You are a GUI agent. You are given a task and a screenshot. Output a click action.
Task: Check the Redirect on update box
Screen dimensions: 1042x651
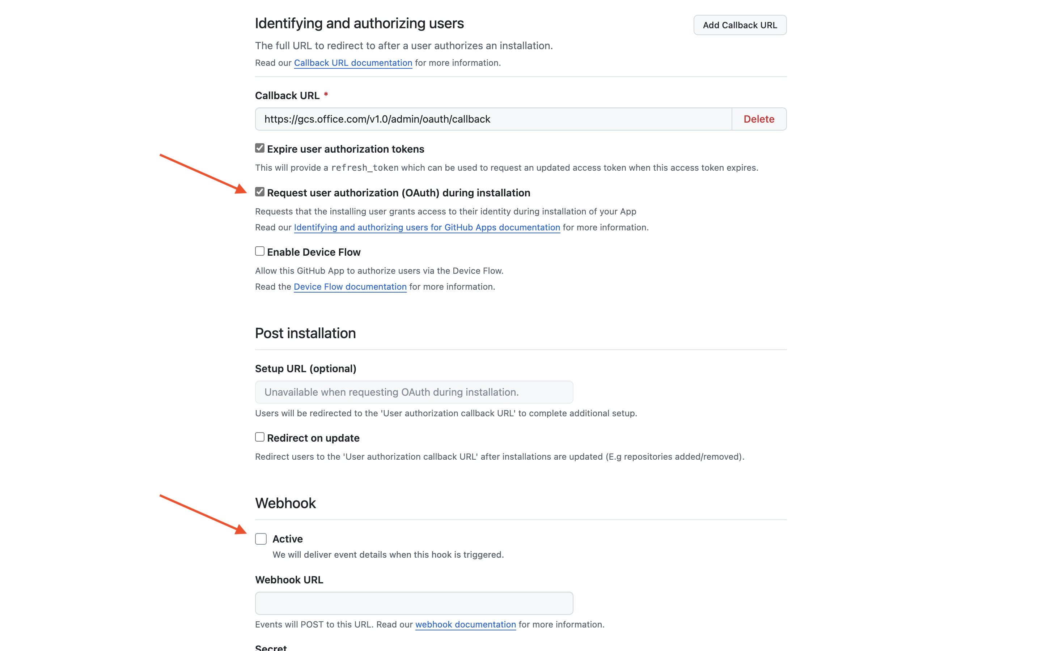pos(260,437)
